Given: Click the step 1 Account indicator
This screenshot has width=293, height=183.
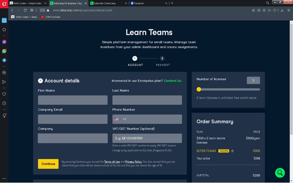Looking at the screenshot, I should [135, 59].
